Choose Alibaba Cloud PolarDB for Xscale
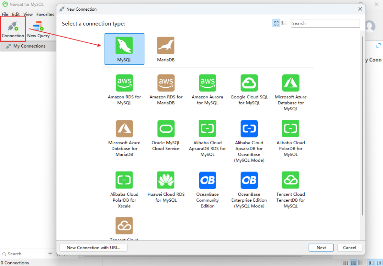383x266 pixels. pos(124,190)
